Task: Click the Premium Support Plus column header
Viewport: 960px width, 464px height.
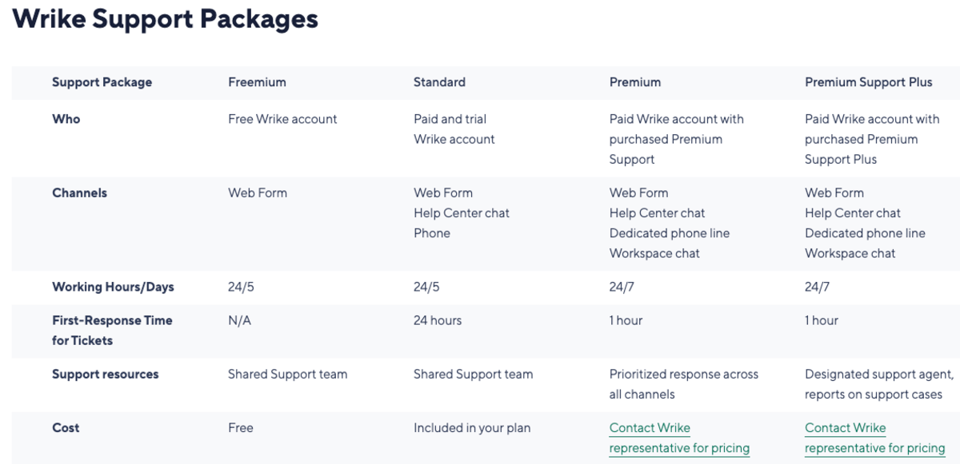Action: pos(868,82)
